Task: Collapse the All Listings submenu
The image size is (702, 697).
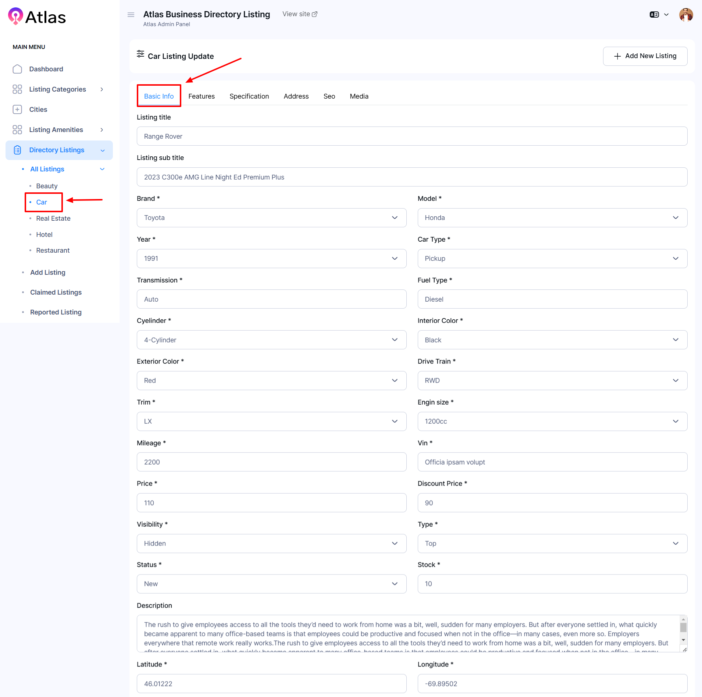Action: [102, 169]
